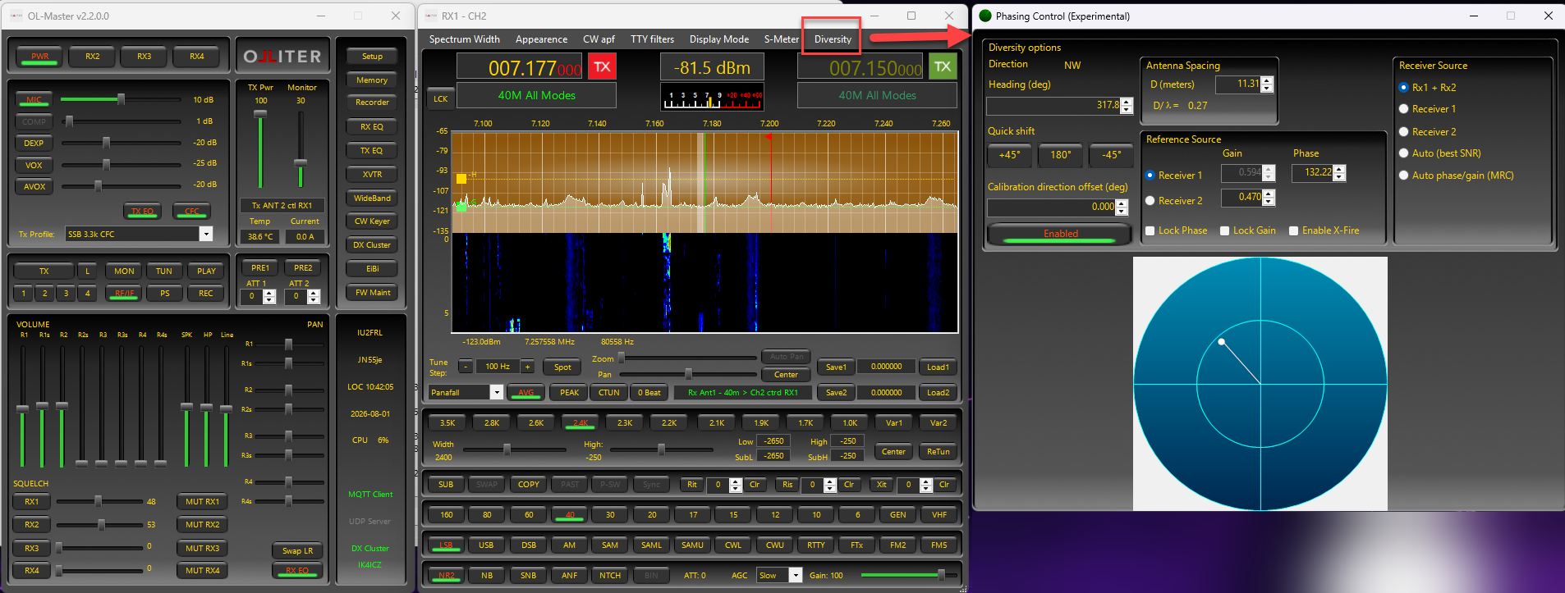
Task: Choose Receiver 2 as the reference source
Action: pyautogui.click(x=1150, y=201)
